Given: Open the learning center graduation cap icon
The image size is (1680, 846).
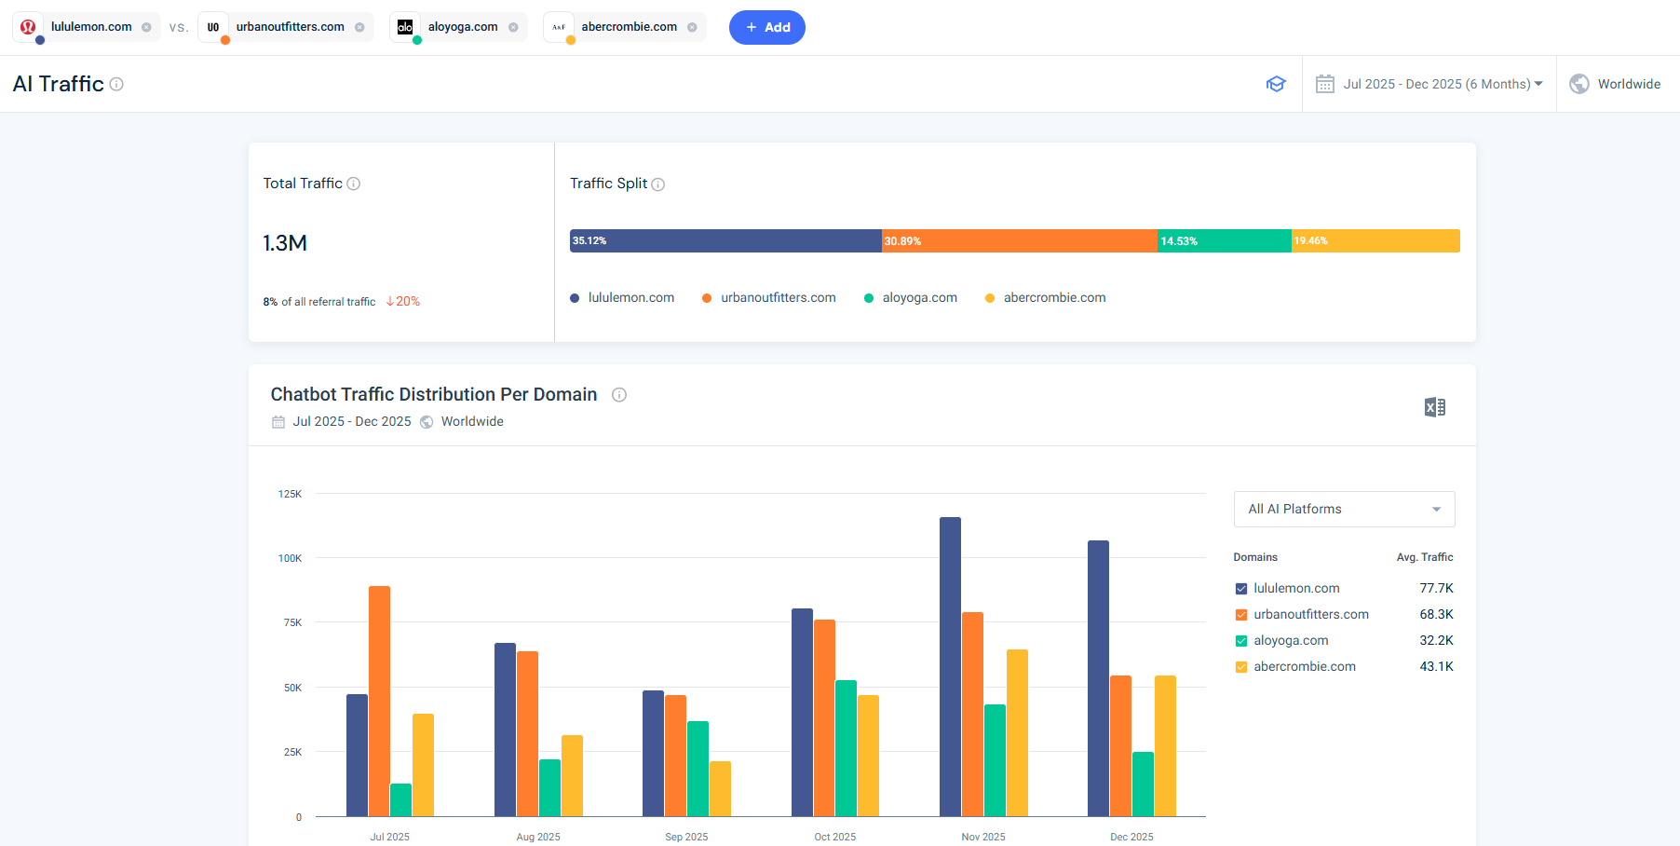Looking at the screenshot, I should [x=1276, y=84].
